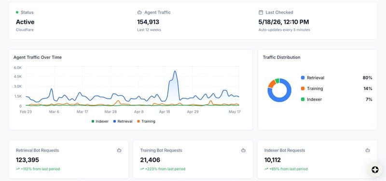Click the 4.5K y-axis label

(x=18, y=77)
